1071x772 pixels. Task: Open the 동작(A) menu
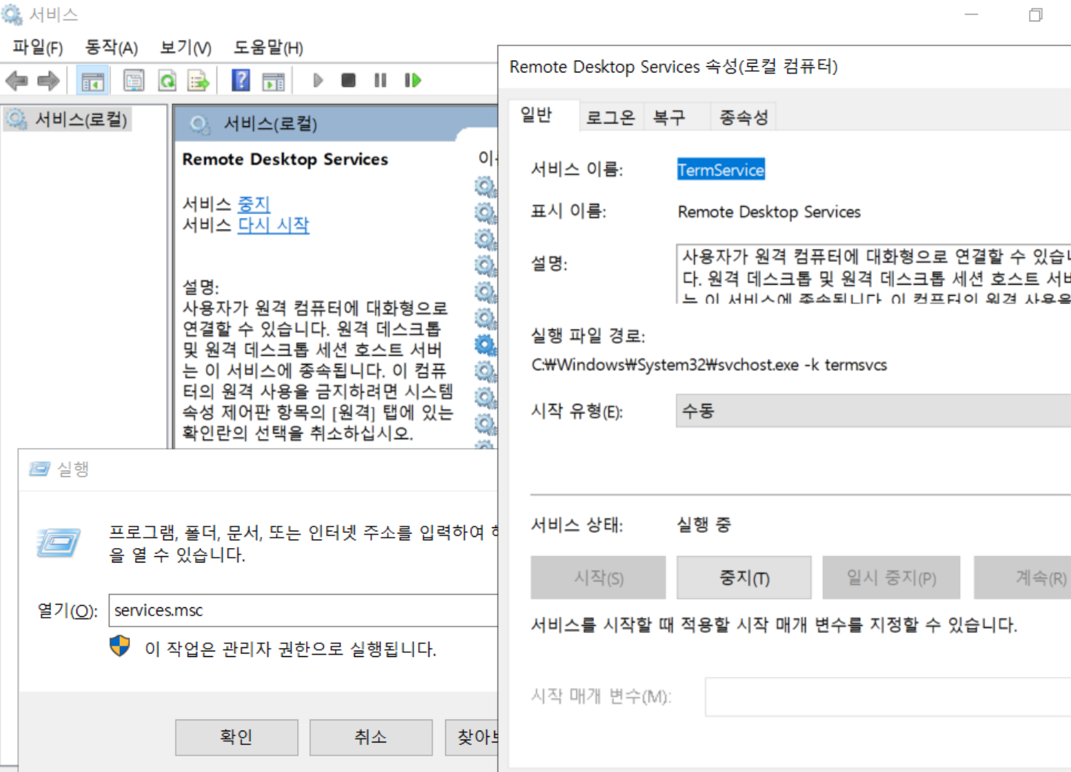coord(111,48)
